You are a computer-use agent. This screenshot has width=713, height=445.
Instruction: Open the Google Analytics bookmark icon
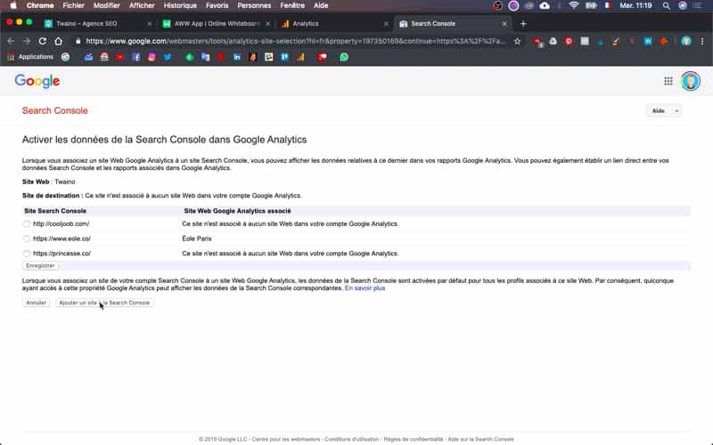(300, 57)
